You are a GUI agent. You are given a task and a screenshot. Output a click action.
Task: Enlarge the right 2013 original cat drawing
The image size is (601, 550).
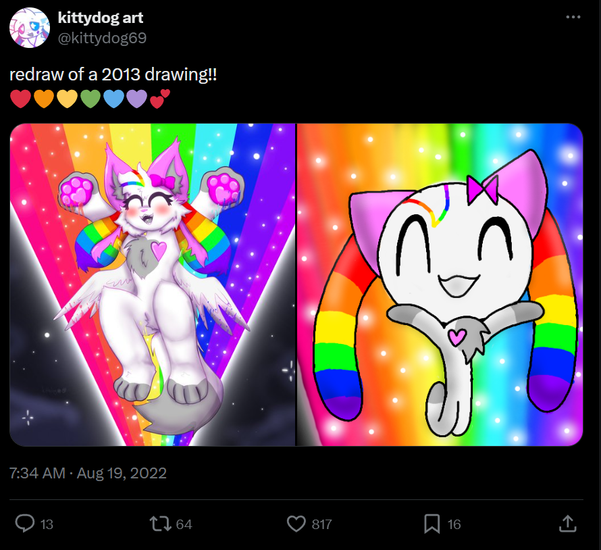(x=440, y=284)
